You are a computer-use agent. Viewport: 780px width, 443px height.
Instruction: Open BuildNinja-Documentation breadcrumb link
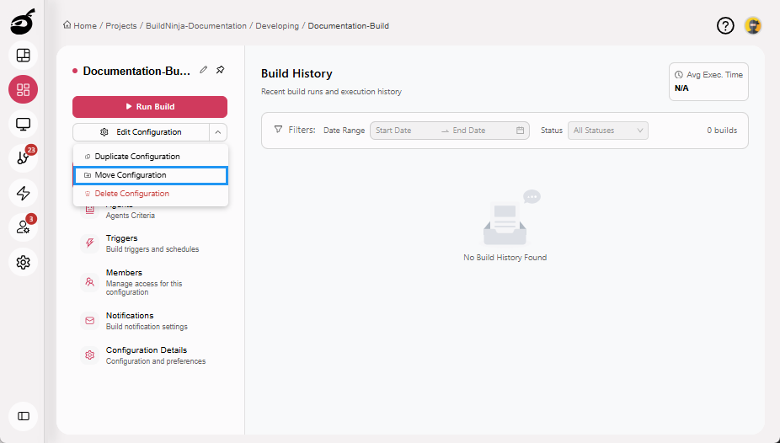pos(196,26)
